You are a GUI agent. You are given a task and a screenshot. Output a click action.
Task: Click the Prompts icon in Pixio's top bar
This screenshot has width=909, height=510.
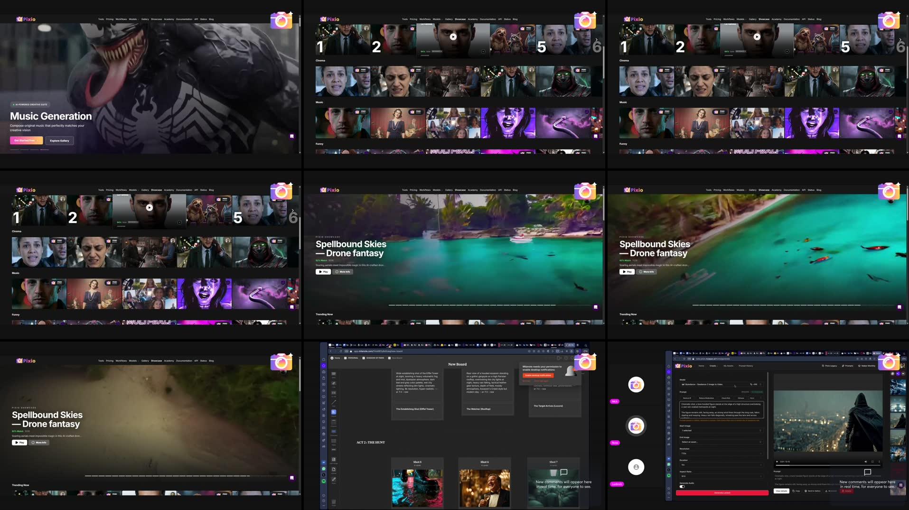point(850,366)
